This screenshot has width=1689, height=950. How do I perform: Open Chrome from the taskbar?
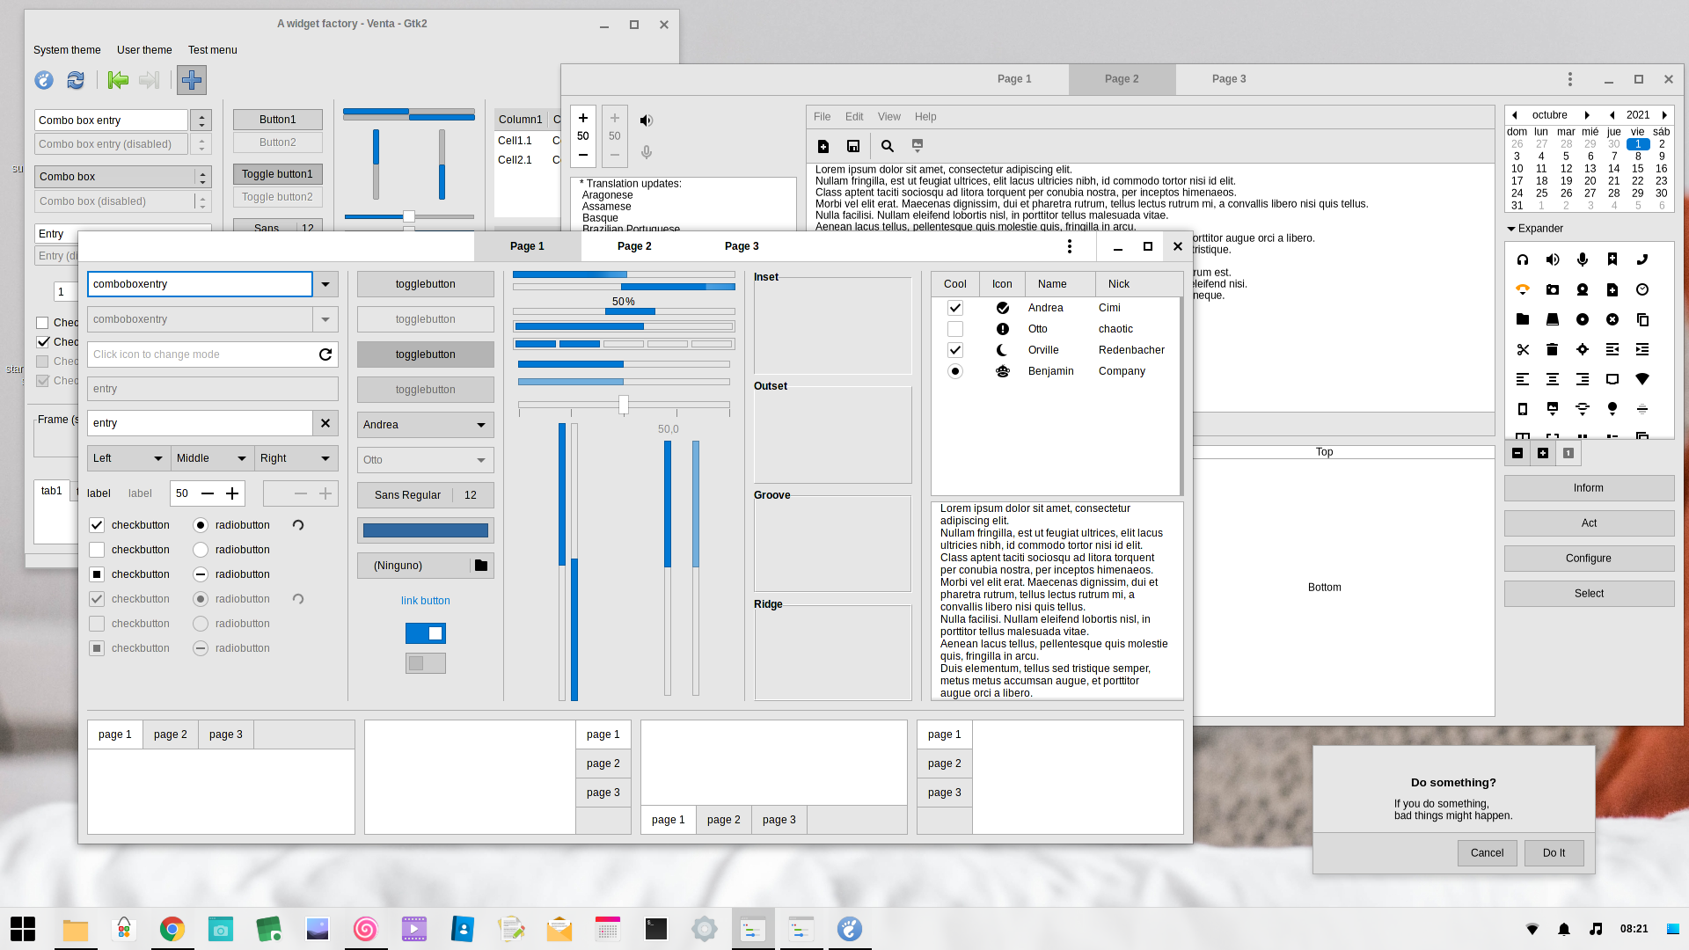tap(172, 929)
